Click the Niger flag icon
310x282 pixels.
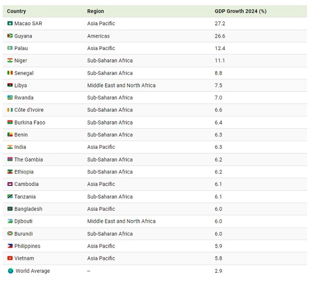coord(10,60)
